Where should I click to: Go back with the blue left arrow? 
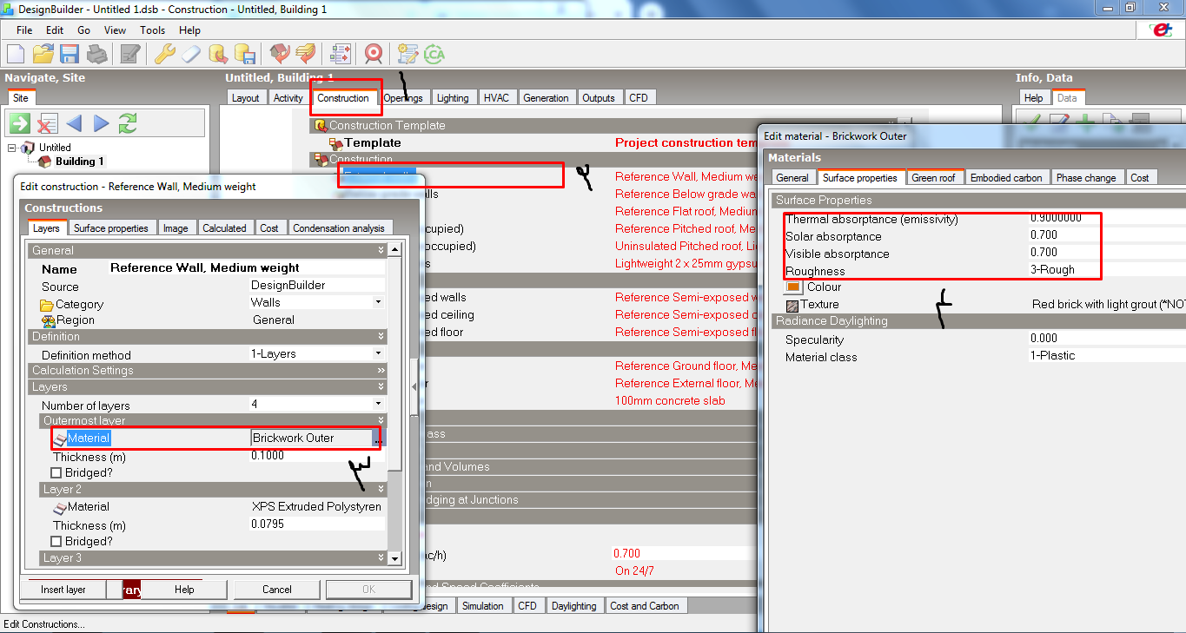click(x=74, y=122)
